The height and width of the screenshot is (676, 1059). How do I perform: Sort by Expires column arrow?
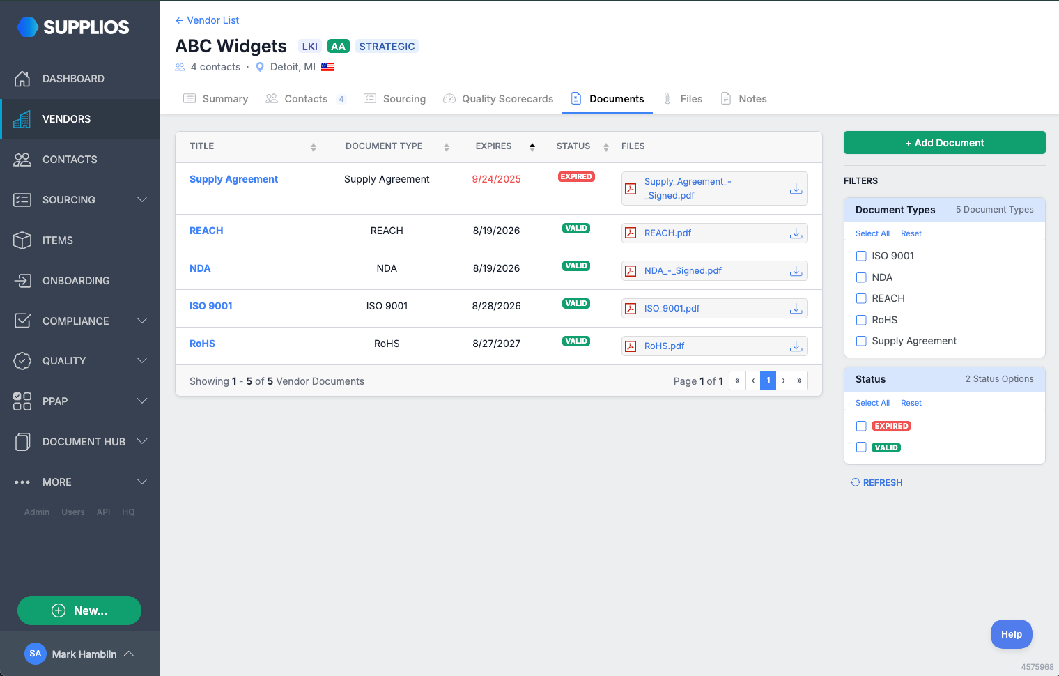532,146
